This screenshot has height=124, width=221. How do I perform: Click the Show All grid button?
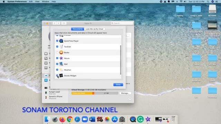point(64,23)
